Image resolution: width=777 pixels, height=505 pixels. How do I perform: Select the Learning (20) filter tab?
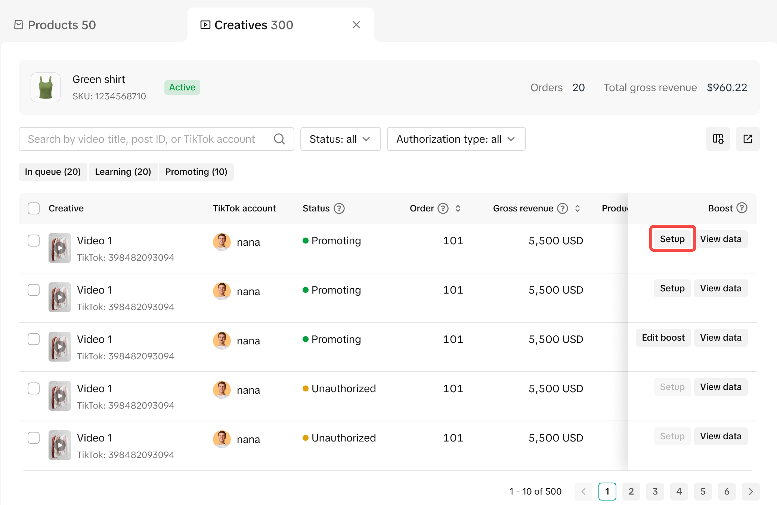tap(123, 172)
